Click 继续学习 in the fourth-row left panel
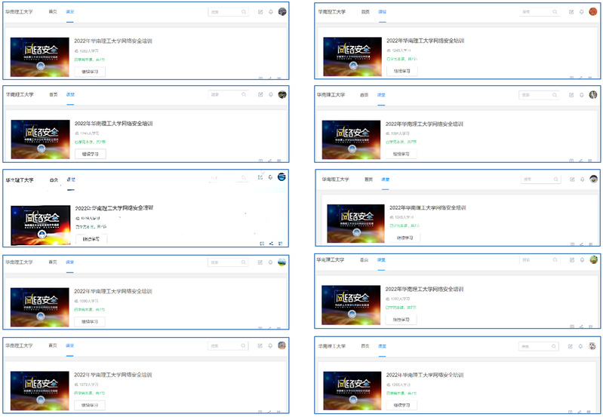This screenshot has height=417, width=603. click(90, 322)
